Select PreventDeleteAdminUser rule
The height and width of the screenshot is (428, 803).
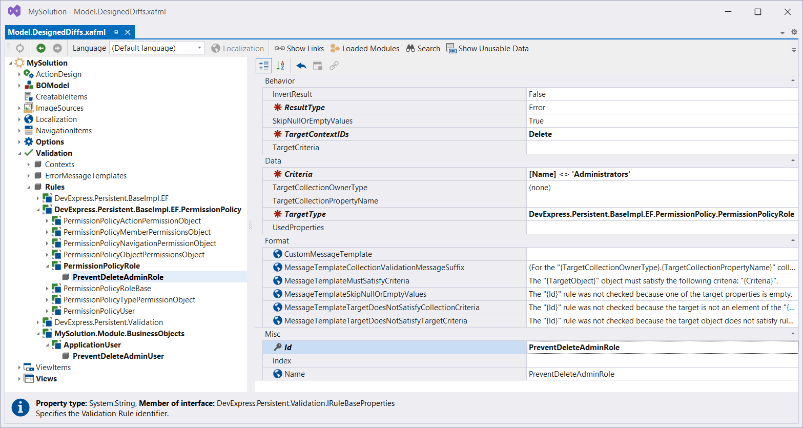[x=118, y=356]
